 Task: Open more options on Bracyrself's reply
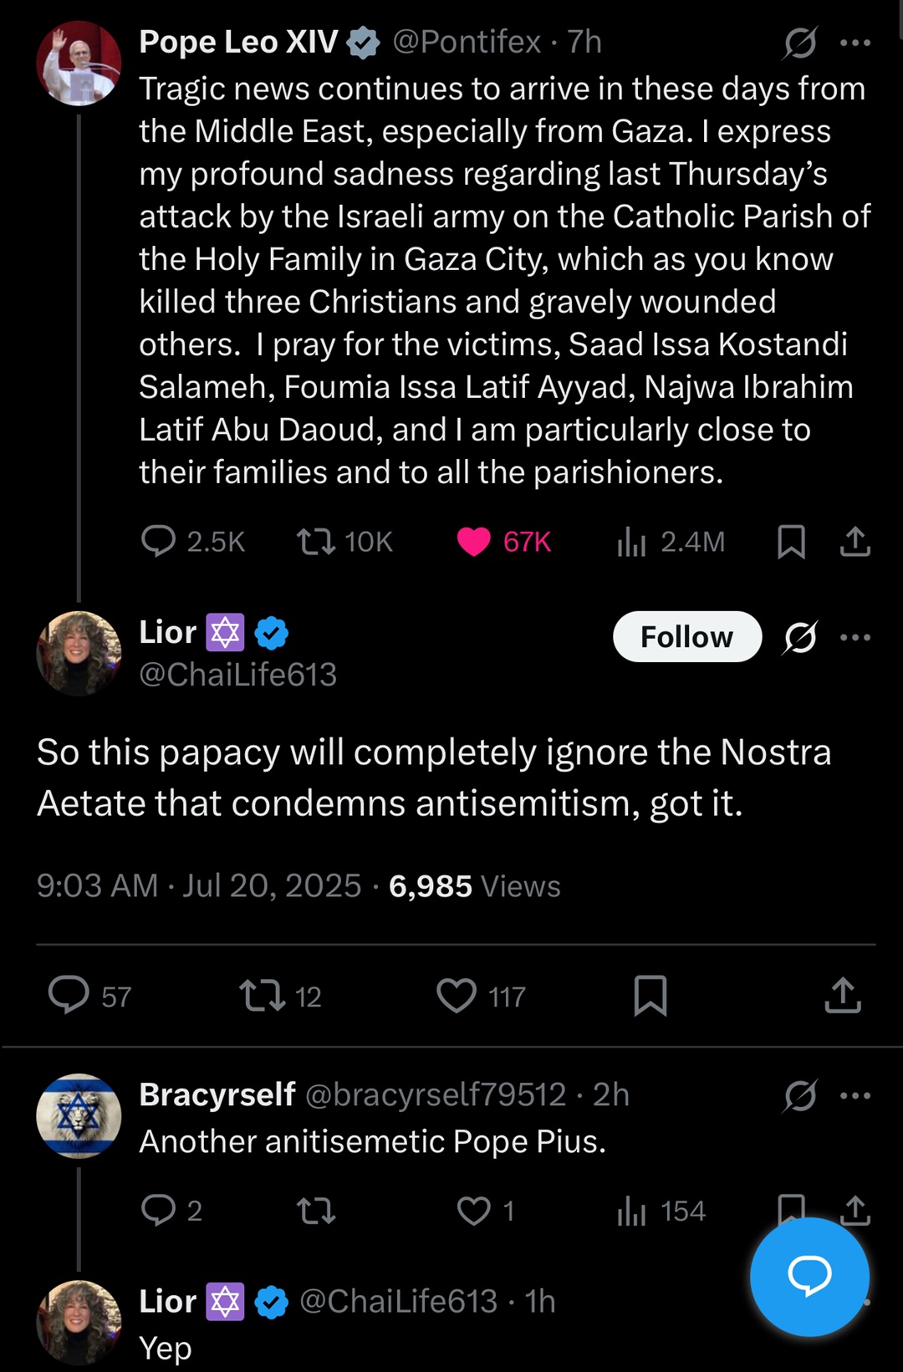click(855, 1095)
